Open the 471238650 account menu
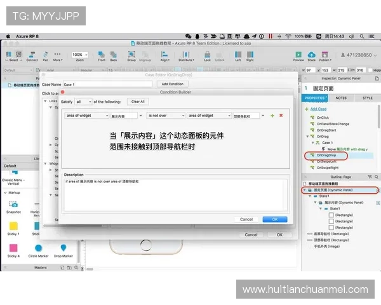The width and height of the screenshot is (381, 305). click(359, 55)
